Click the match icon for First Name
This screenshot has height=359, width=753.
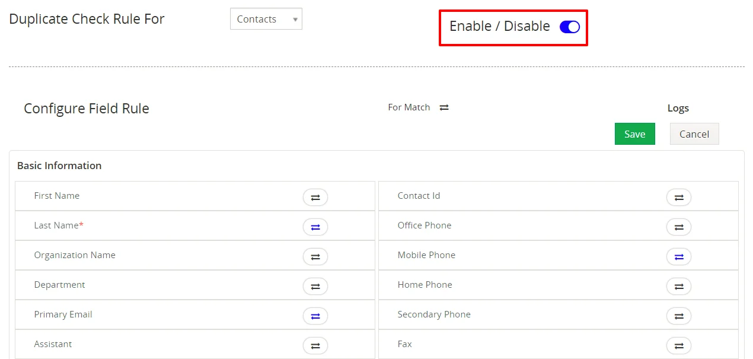(x=315, y=198)
